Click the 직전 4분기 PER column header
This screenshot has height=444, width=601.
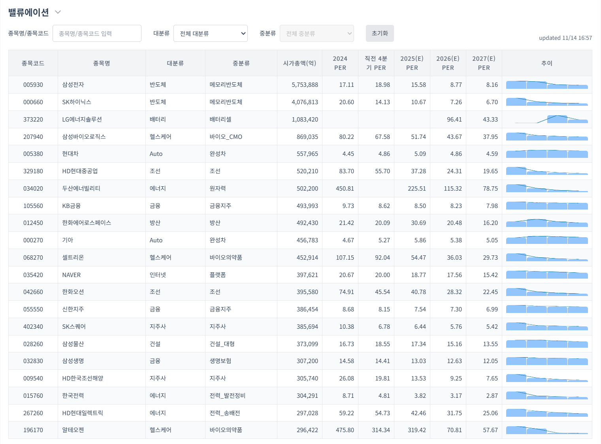[x=376, y=63]
